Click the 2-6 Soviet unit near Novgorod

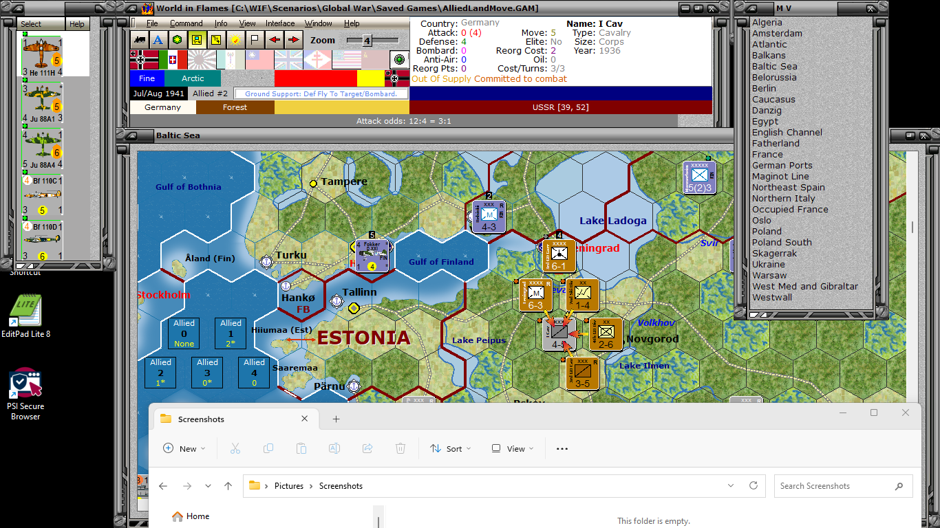pyautogui.click(x=606, y=333)
